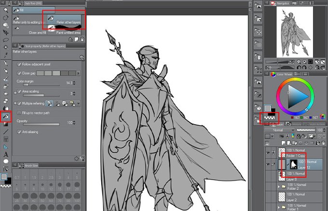
Task: Open the Color Wheel tab
Action: click(281, 74)
